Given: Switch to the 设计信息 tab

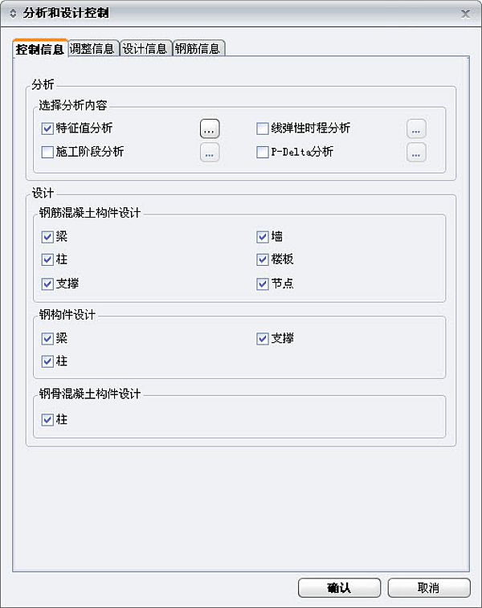Looking at the screenshot, I should (145, 49).
